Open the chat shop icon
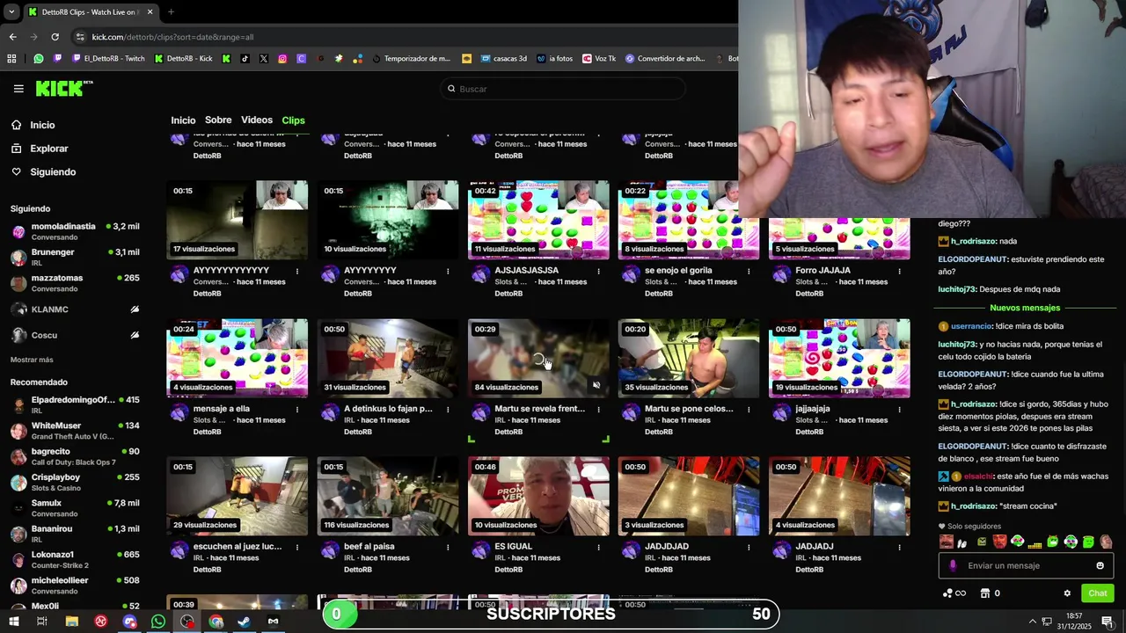The height and width of the screenshot is (633, 1126). click(x=985, y=593)
